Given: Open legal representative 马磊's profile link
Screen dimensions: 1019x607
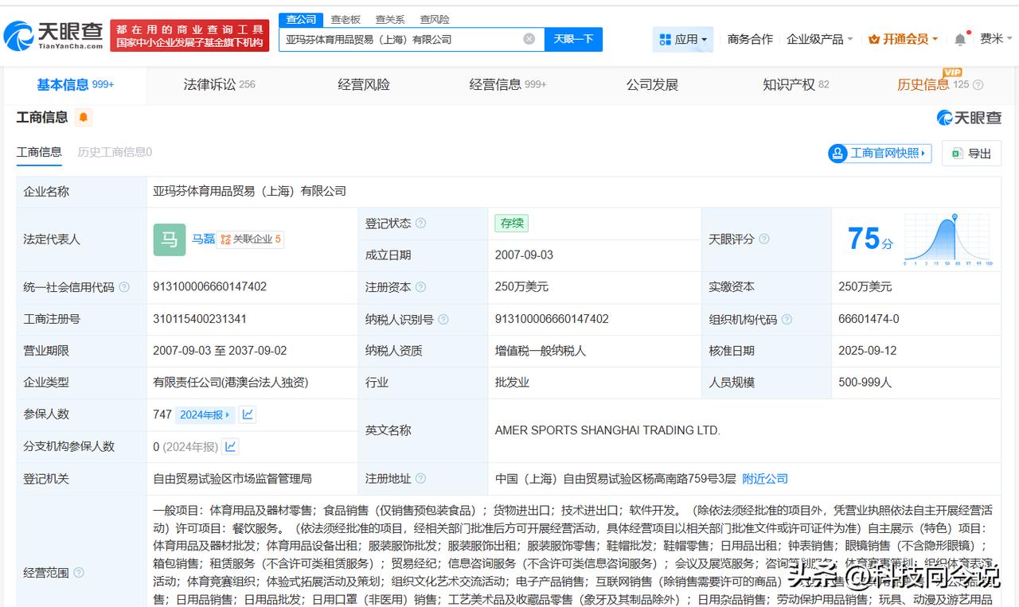Looking at the screenshot, I should pyautogui.click(x=203, y=239).
